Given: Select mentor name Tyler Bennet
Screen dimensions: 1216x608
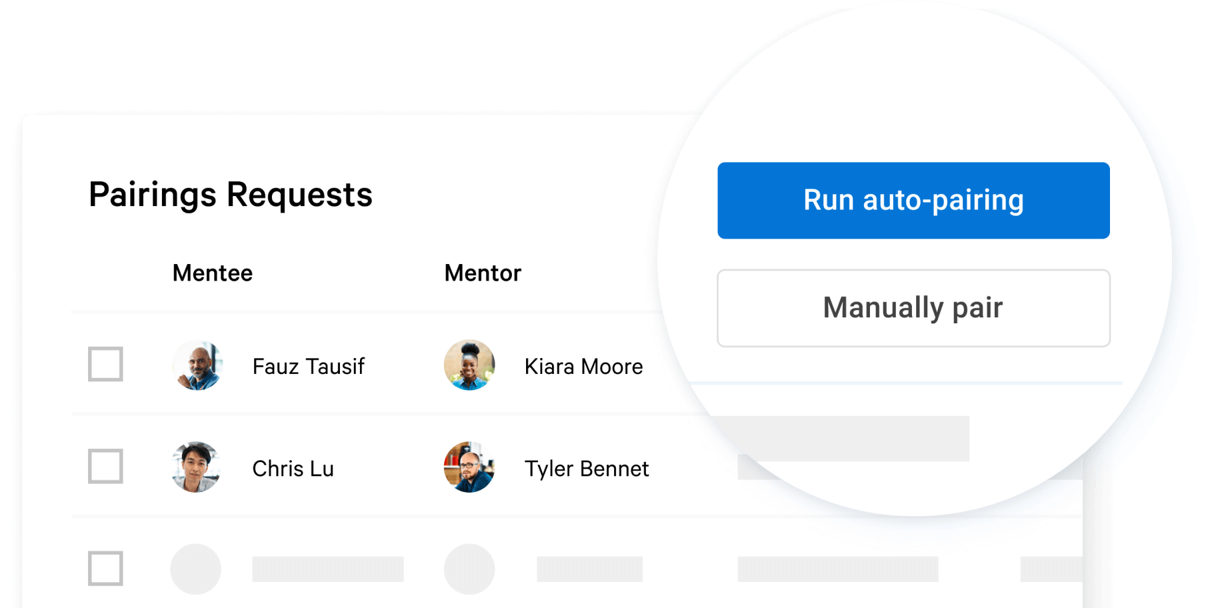Looking at the screenshot, I should (587, 469).
